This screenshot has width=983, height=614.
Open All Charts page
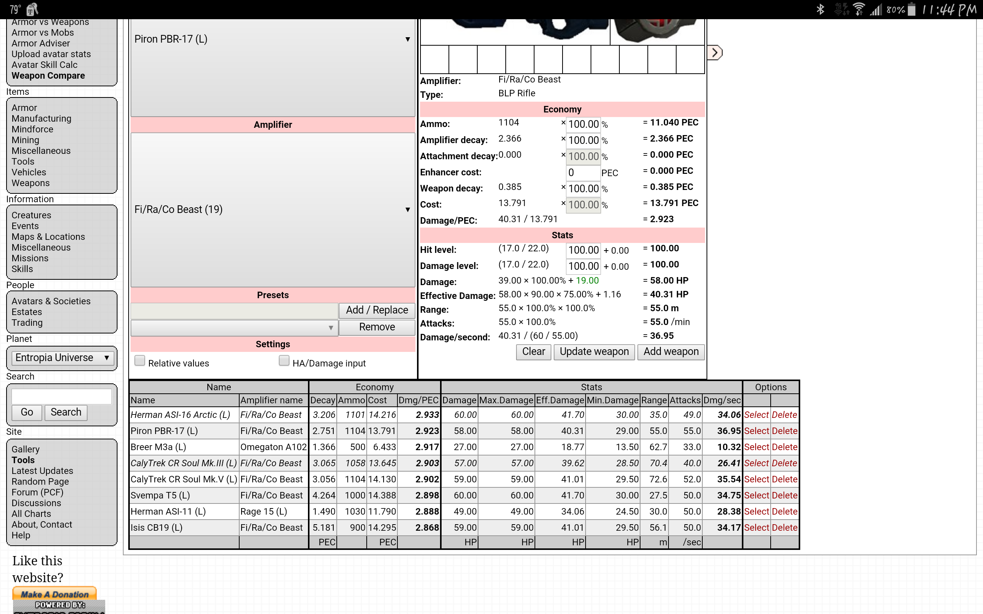pyautogui.click(x=31, y=514)
